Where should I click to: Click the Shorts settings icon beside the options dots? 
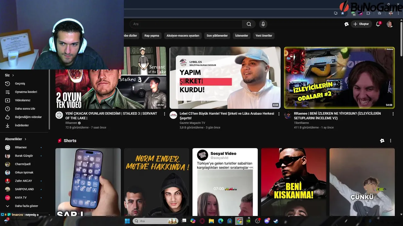[x=382, y=141]
